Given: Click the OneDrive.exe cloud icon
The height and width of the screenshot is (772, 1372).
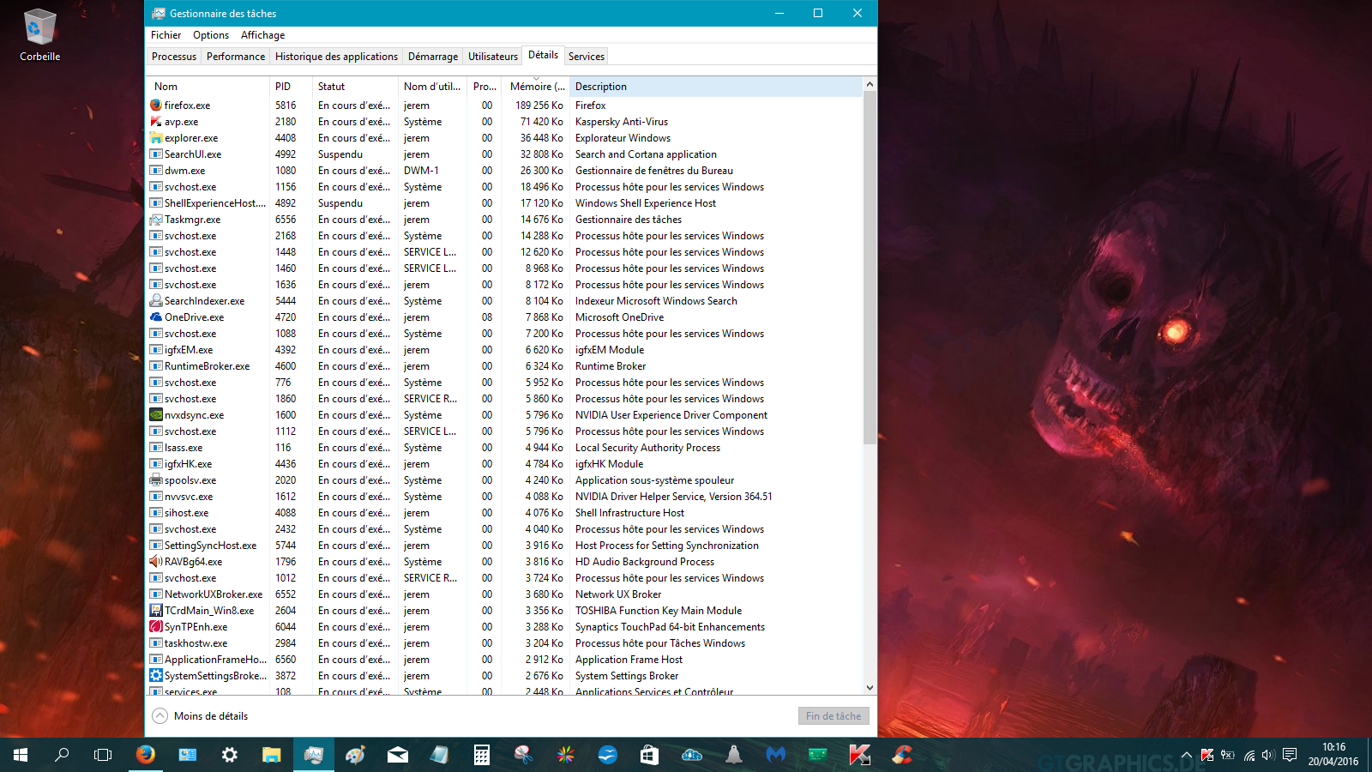Looking at the screenshot, I should click(x=156, y=317).
